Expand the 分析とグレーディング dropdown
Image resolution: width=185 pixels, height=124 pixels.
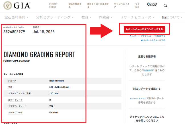tap(55, 17)
